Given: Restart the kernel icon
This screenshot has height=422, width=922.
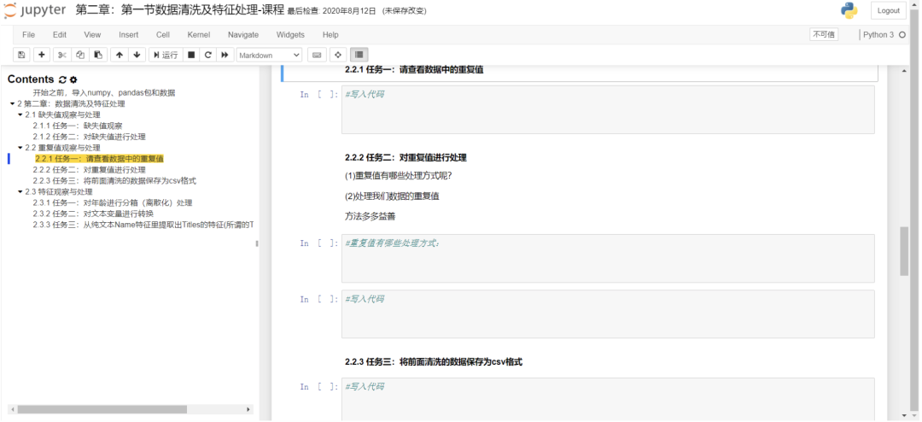Looking at the screenshot, I should [207, 55].
